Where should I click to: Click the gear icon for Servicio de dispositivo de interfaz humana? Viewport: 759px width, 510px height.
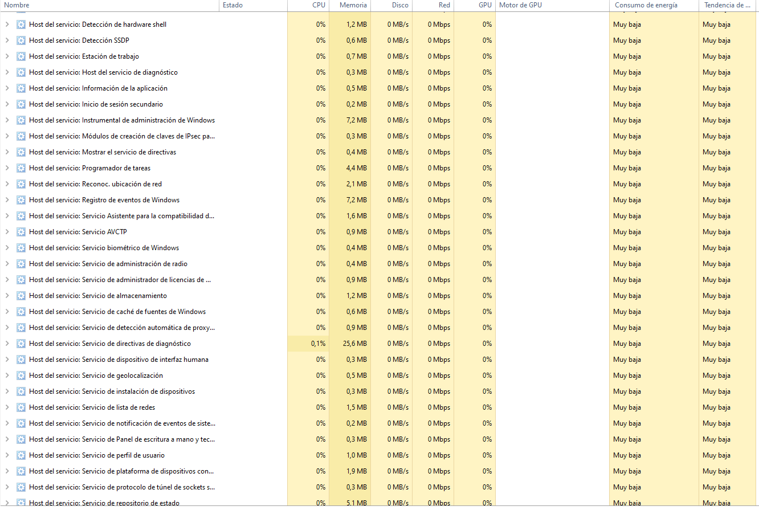coord(21,360)
